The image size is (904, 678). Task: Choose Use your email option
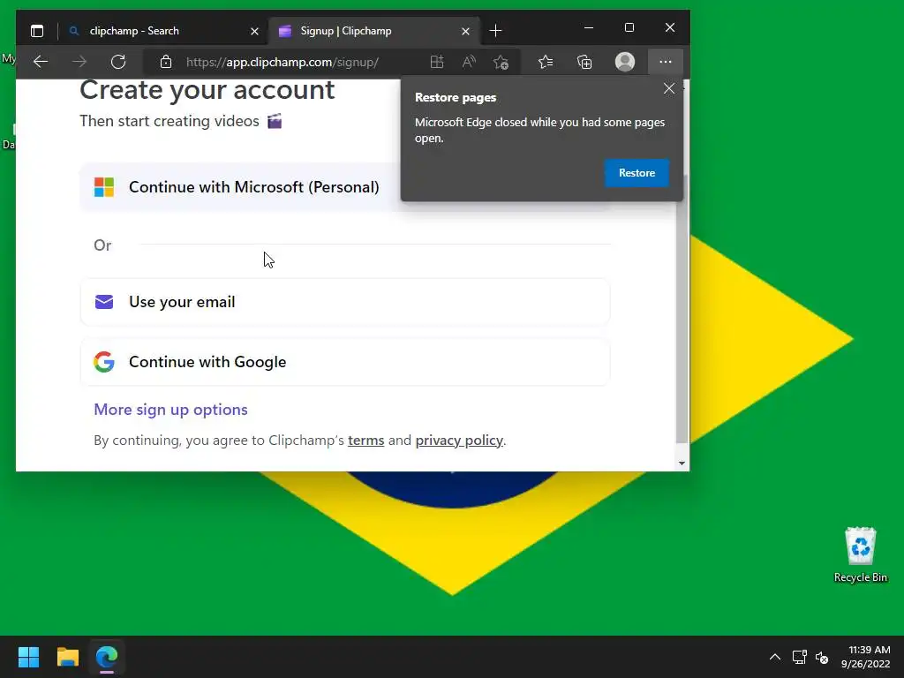pos(345,302)
